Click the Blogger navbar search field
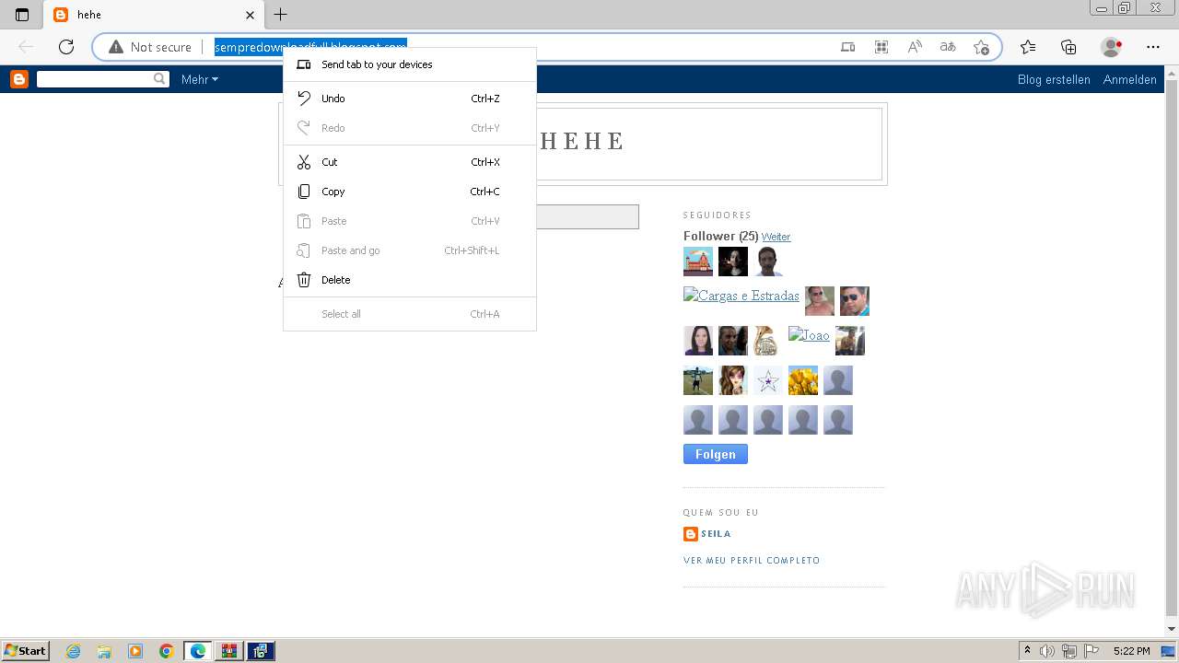 pyautogui.click(x=95, y=79)
